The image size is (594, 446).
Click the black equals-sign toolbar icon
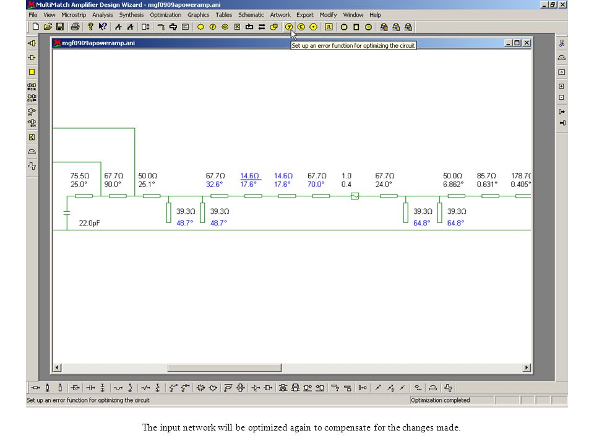261,27
